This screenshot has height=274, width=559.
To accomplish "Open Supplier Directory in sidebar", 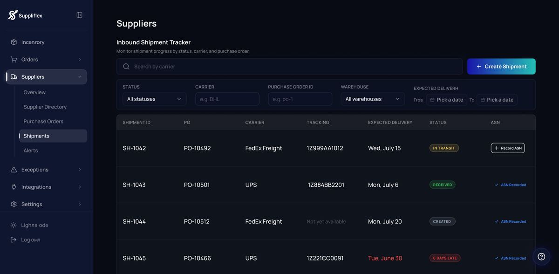I will click(x=45, y=107).
